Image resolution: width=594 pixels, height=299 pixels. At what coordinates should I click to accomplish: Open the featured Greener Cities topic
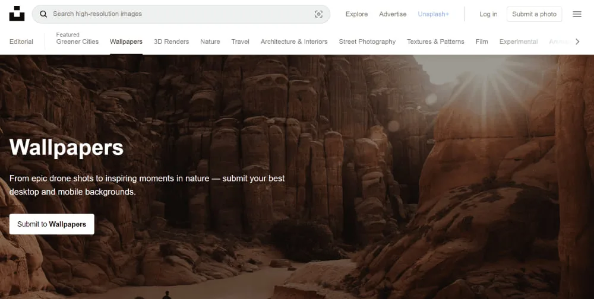(77, 42)
